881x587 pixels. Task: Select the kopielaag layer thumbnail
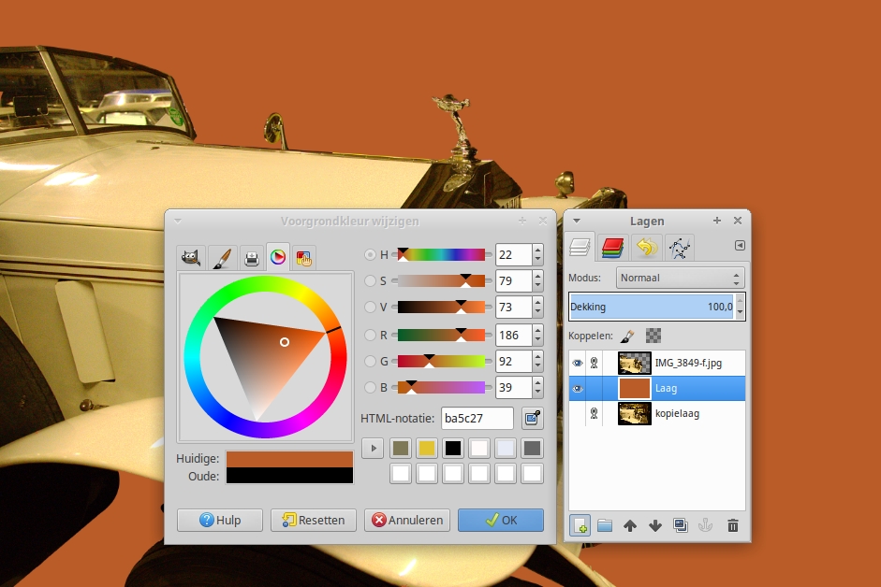click(x=635, y=413)
